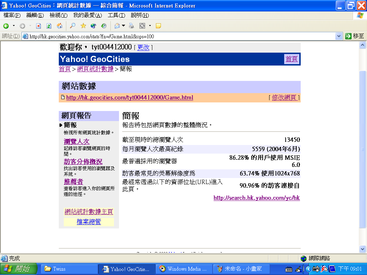367x275 pixels.
Task: Click the 首頁 button in the GeoCities banner
Action: coord(291,59)
